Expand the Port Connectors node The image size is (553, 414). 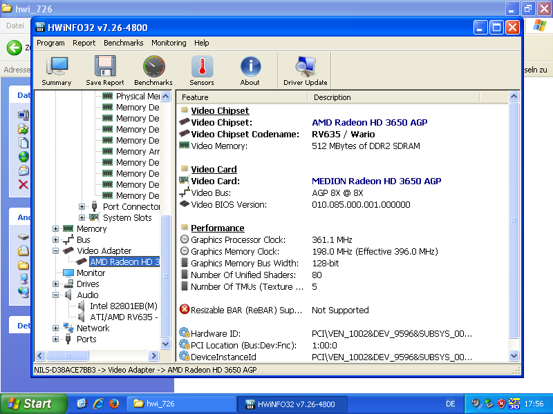point(82,206)
